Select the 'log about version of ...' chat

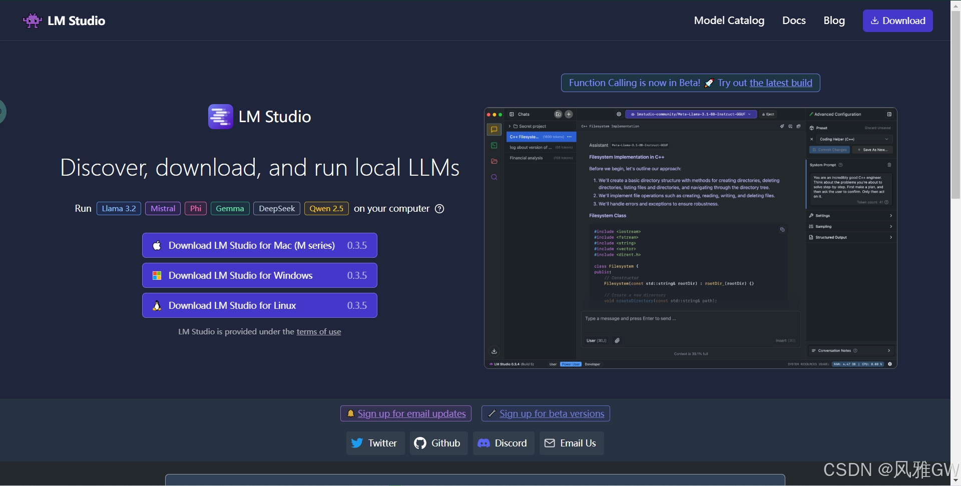tap(541, 147)
